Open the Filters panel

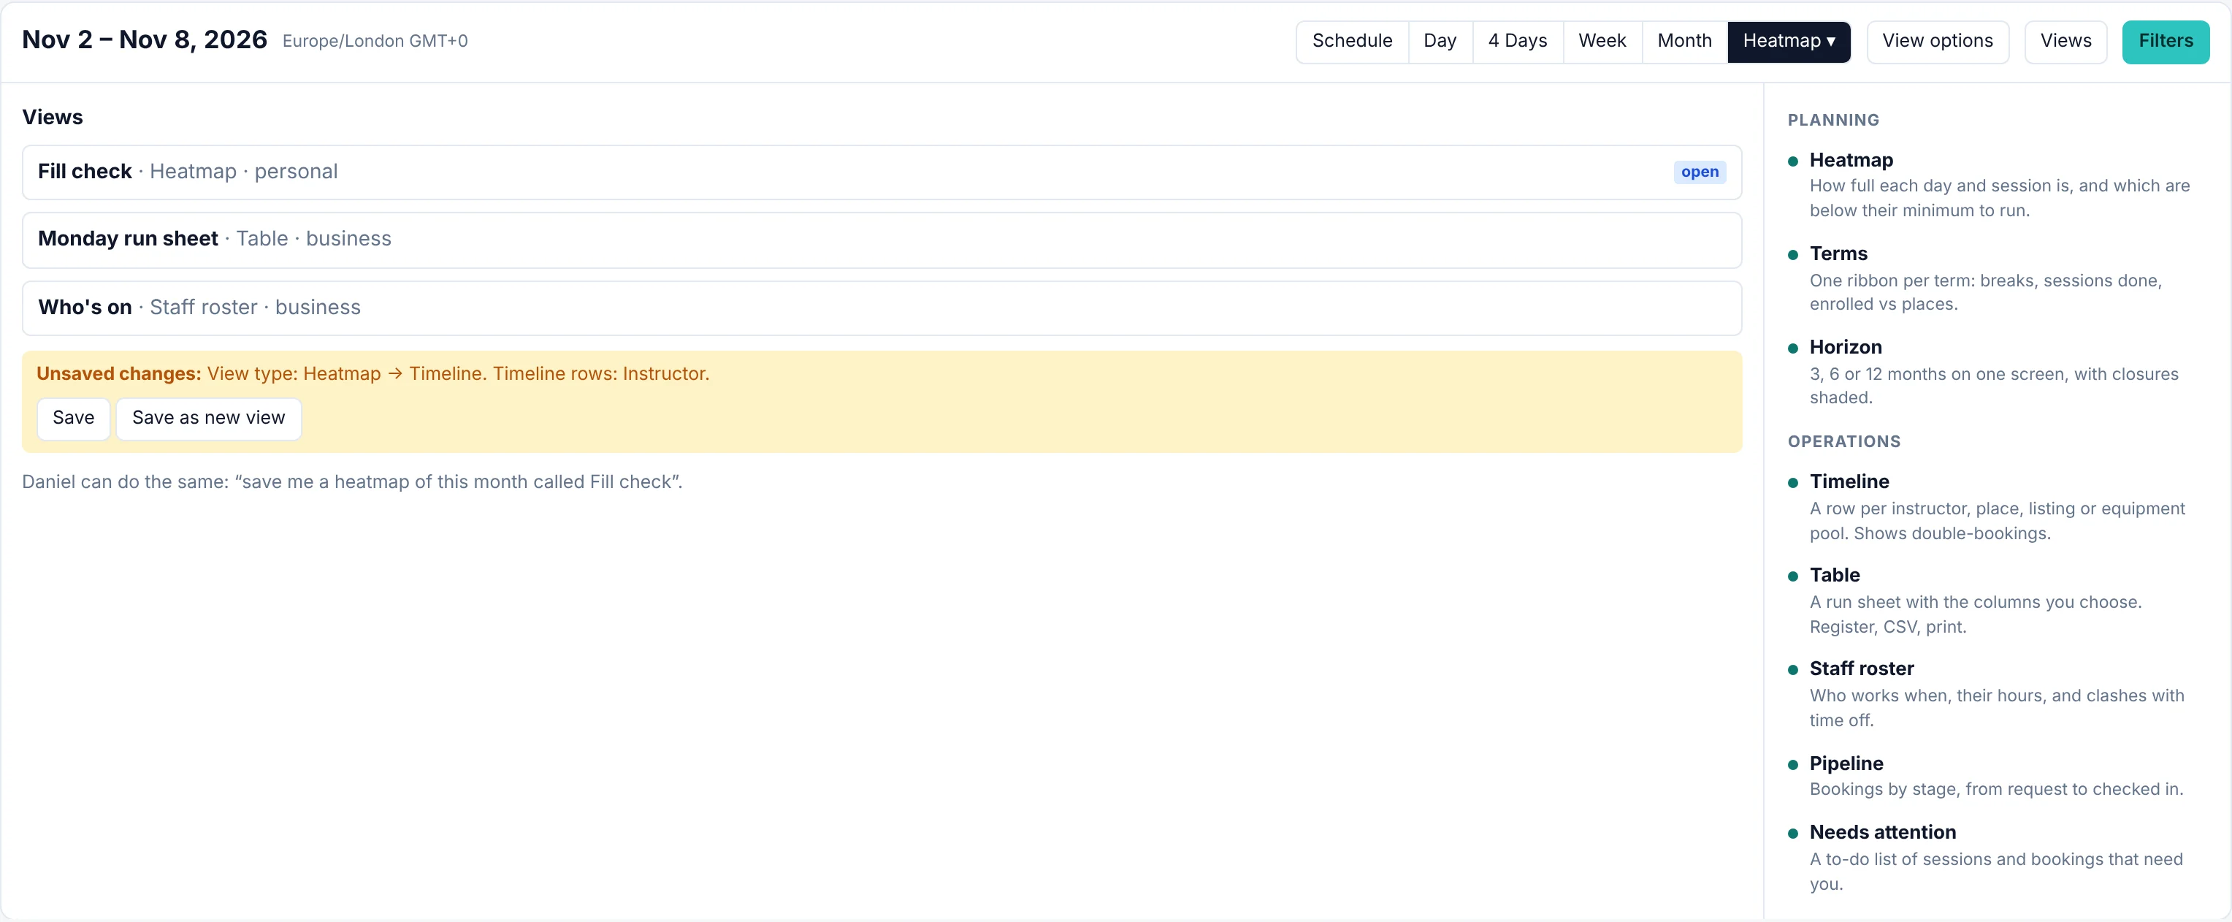[x=2166, y=41]
